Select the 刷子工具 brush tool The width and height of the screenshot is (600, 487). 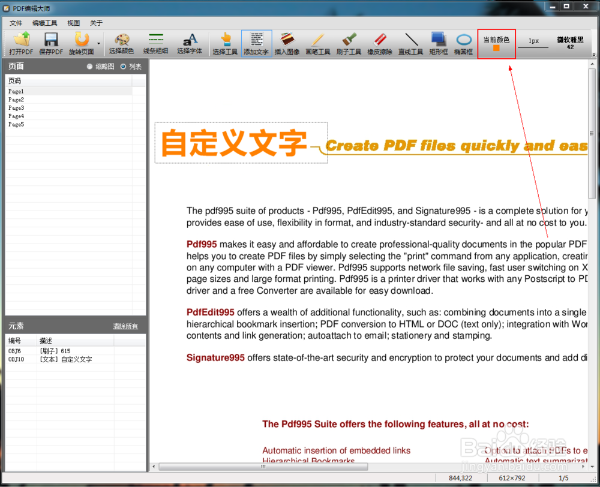click(x=349, y=44)
